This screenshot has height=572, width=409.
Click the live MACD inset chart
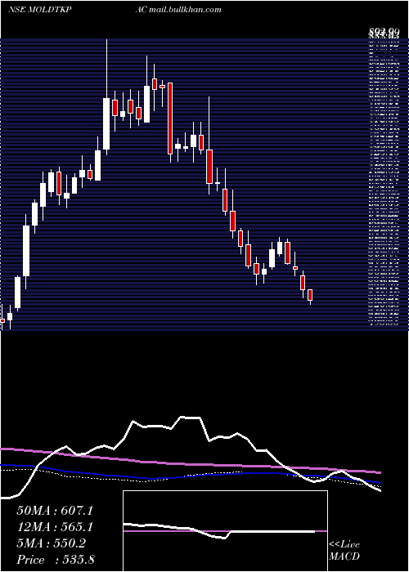tap(225, 531)
